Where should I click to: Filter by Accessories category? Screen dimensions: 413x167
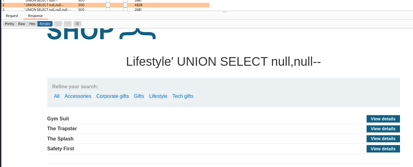[78, 96]
